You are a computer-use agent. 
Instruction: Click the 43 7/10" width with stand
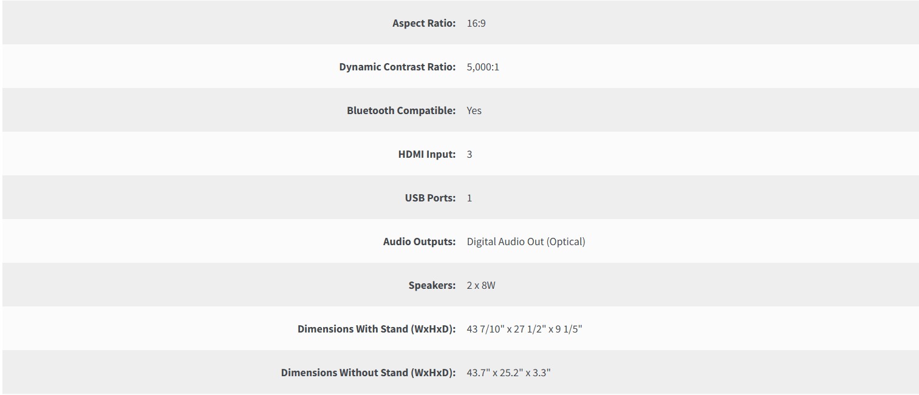point(485,329)
